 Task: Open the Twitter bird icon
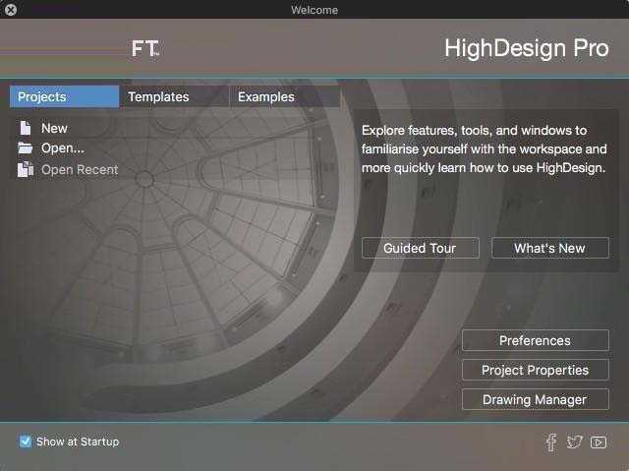click(574, 442)
